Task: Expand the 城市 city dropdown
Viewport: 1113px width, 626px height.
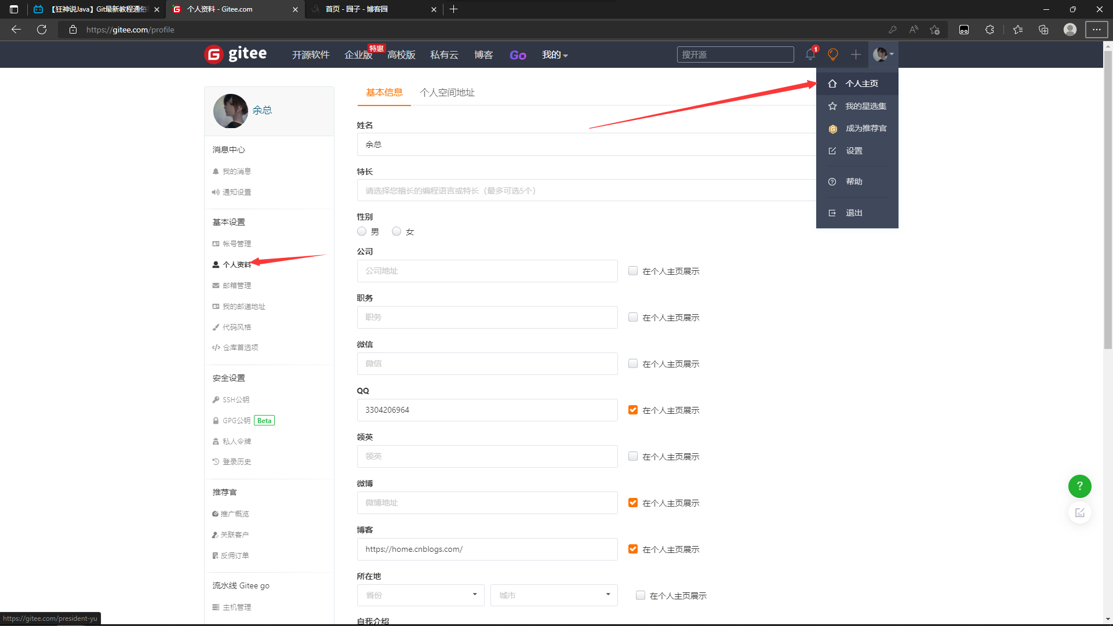Action: coord(554,595)
